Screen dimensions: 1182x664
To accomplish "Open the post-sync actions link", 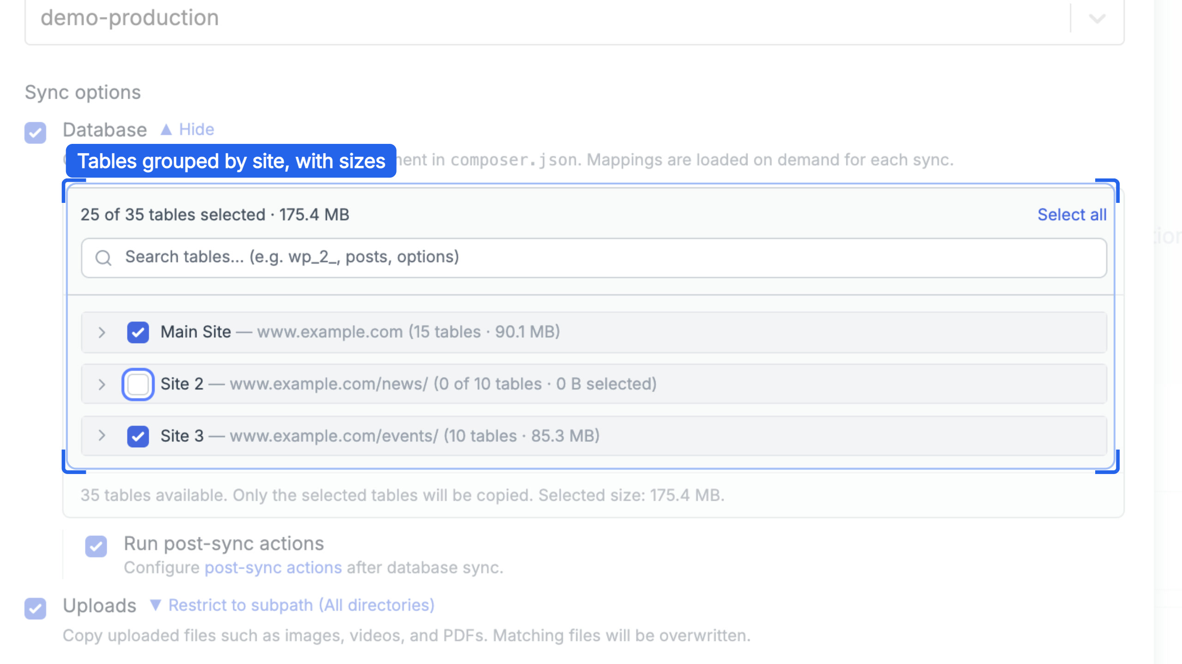I will [273, 568].
